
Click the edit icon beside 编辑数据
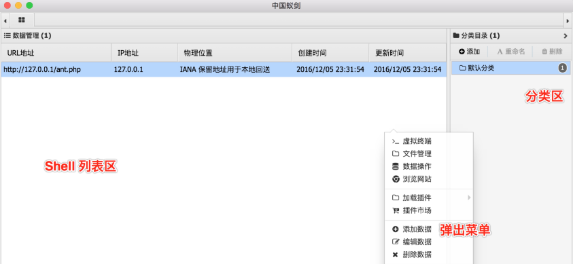(396, 242)
